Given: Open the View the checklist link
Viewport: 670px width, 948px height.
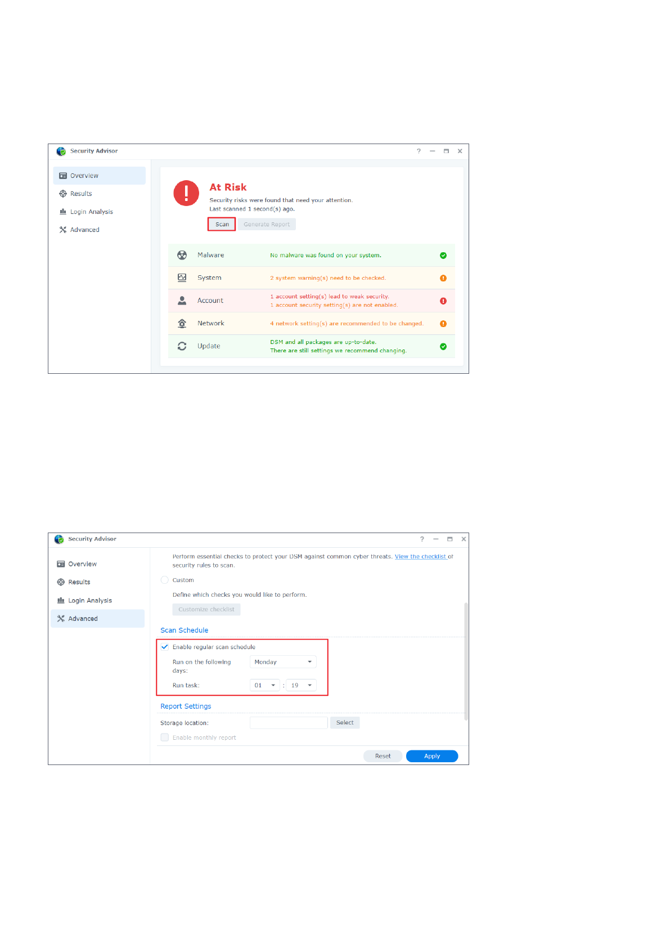Looking at the screenshot, I should pyautogui.click(x=420, y=557).
